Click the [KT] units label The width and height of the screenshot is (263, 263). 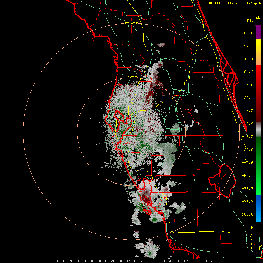click(x=250, y=20)
